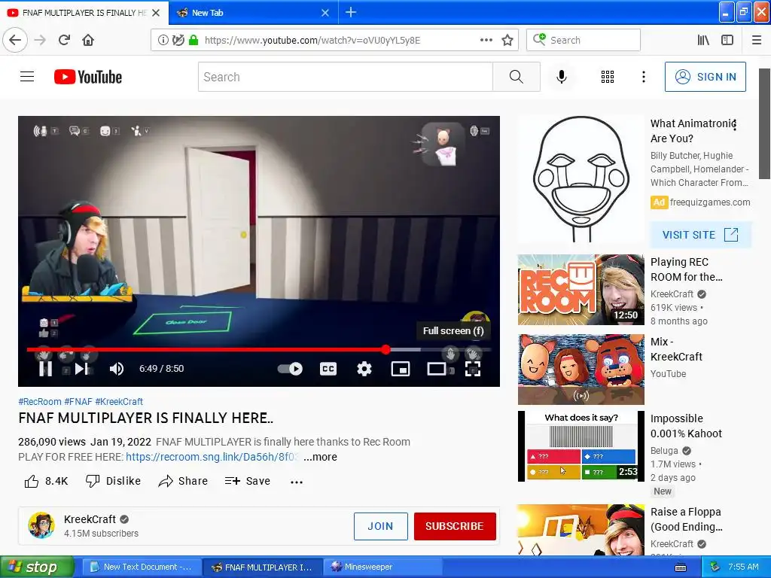Click the browser Search box
Screen dimensions: 771x578
(x=584, y=40)
